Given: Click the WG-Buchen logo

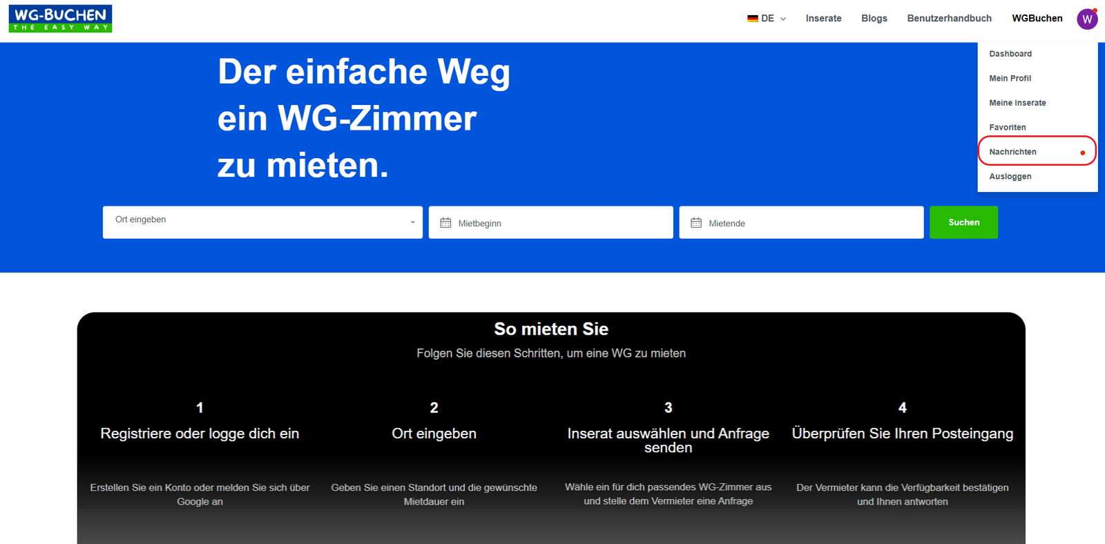Looking at the screenshot, I should [61, 19].
